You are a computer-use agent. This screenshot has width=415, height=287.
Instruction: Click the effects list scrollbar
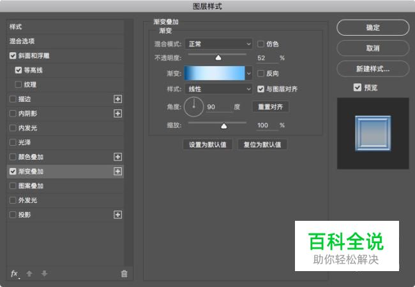coord(128,143)
